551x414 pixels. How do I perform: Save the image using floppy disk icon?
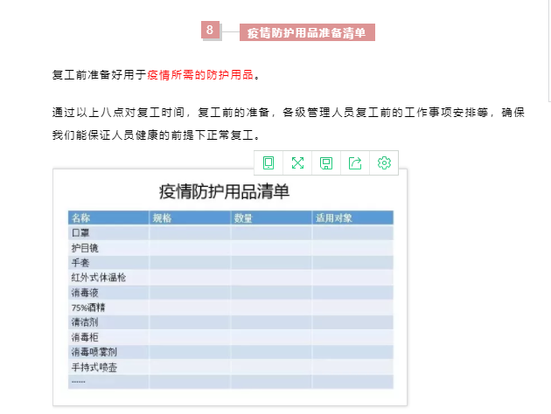(x=326, y=163)
